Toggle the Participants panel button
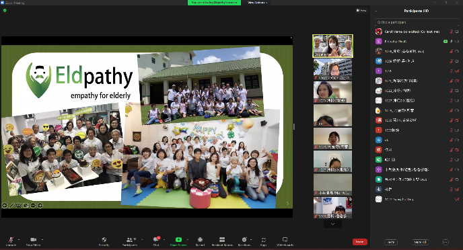The image size is (463, 250). click(130, 240)
